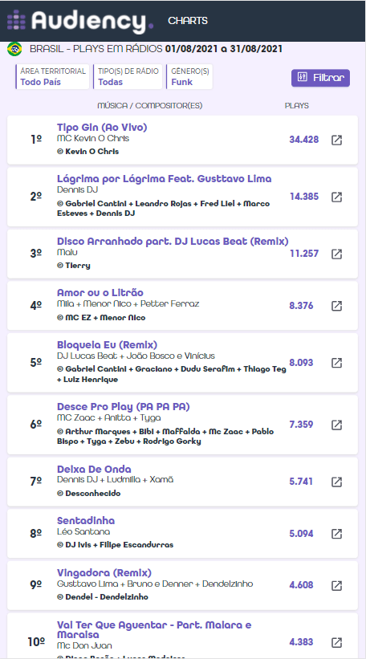Viewport: 366px width, 659px height.
Task: Open external link for Tipo Gin (Ao Vivo)
Action: point(336,140)
